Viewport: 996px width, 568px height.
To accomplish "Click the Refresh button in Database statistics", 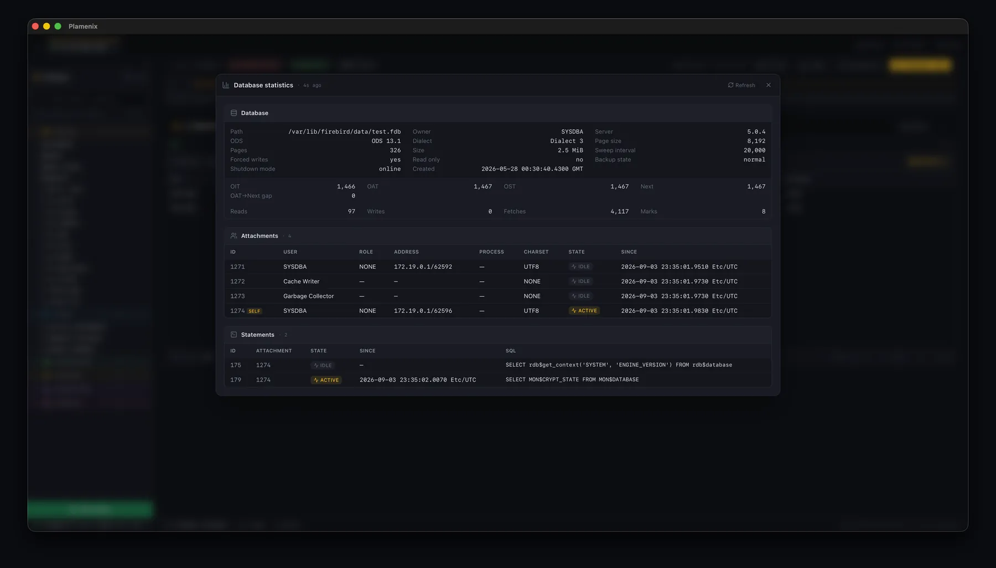I will point(741,85).
